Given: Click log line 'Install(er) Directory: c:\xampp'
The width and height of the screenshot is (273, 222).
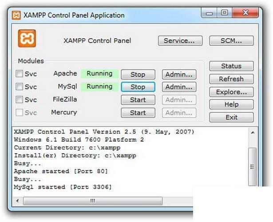Looking at the screenshot, I should 75,155.
